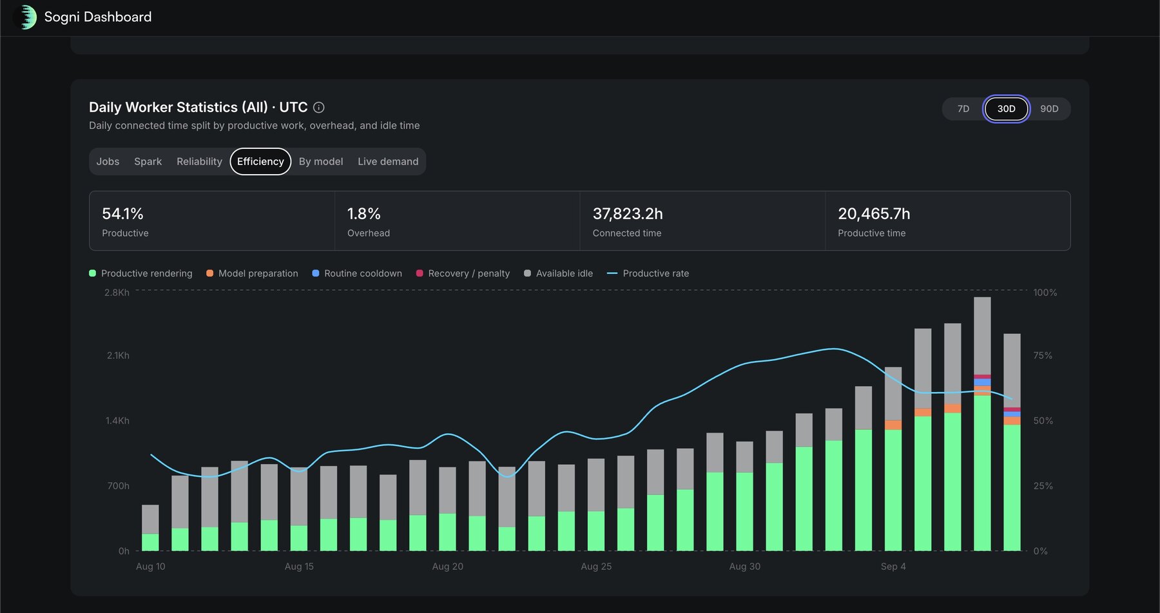Click the Aug 15 bar
Viewport: 1160px width, 613px height.
(x=299, y=509)
